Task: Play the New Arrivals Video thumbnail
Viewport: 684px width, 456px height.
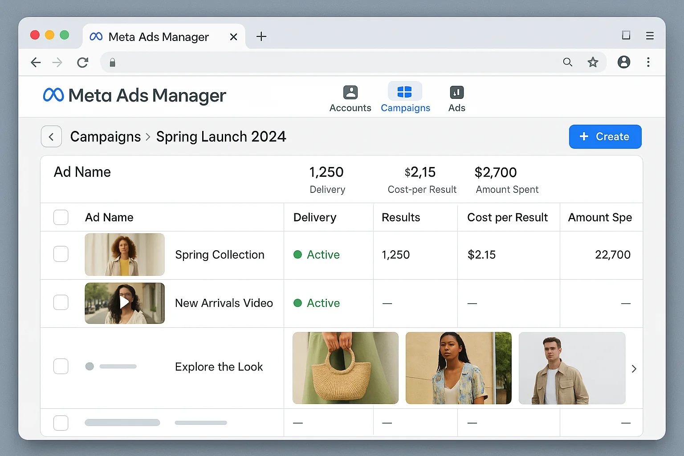Action: click(x=125, y=303)
